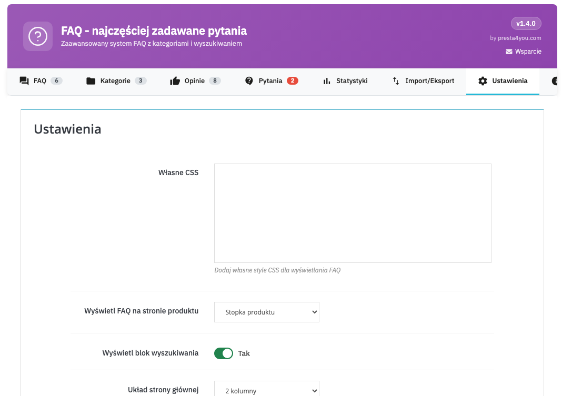Click the Wsparcie envelope icon

(x=509, y=52)
